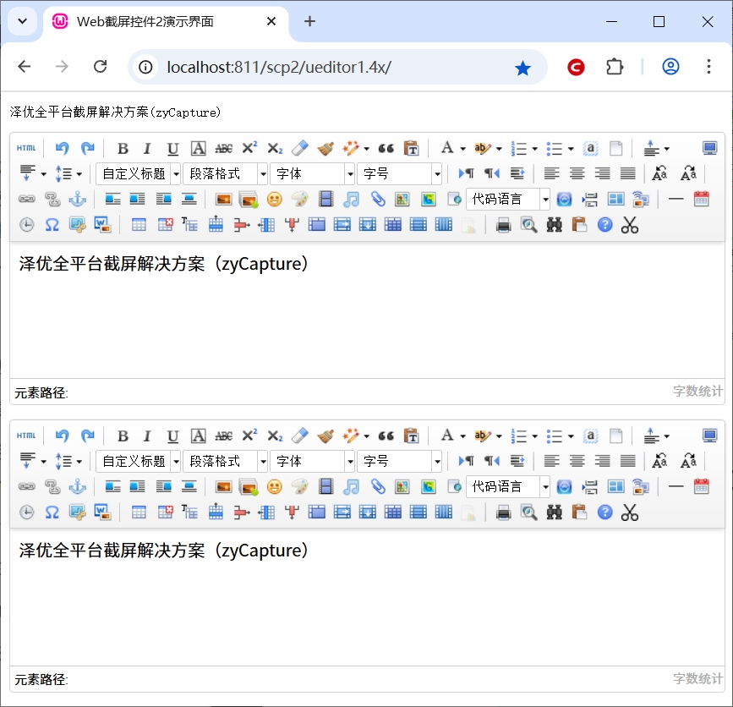Toggle italic in top editor
733x707 pixels.
[147, 148]
